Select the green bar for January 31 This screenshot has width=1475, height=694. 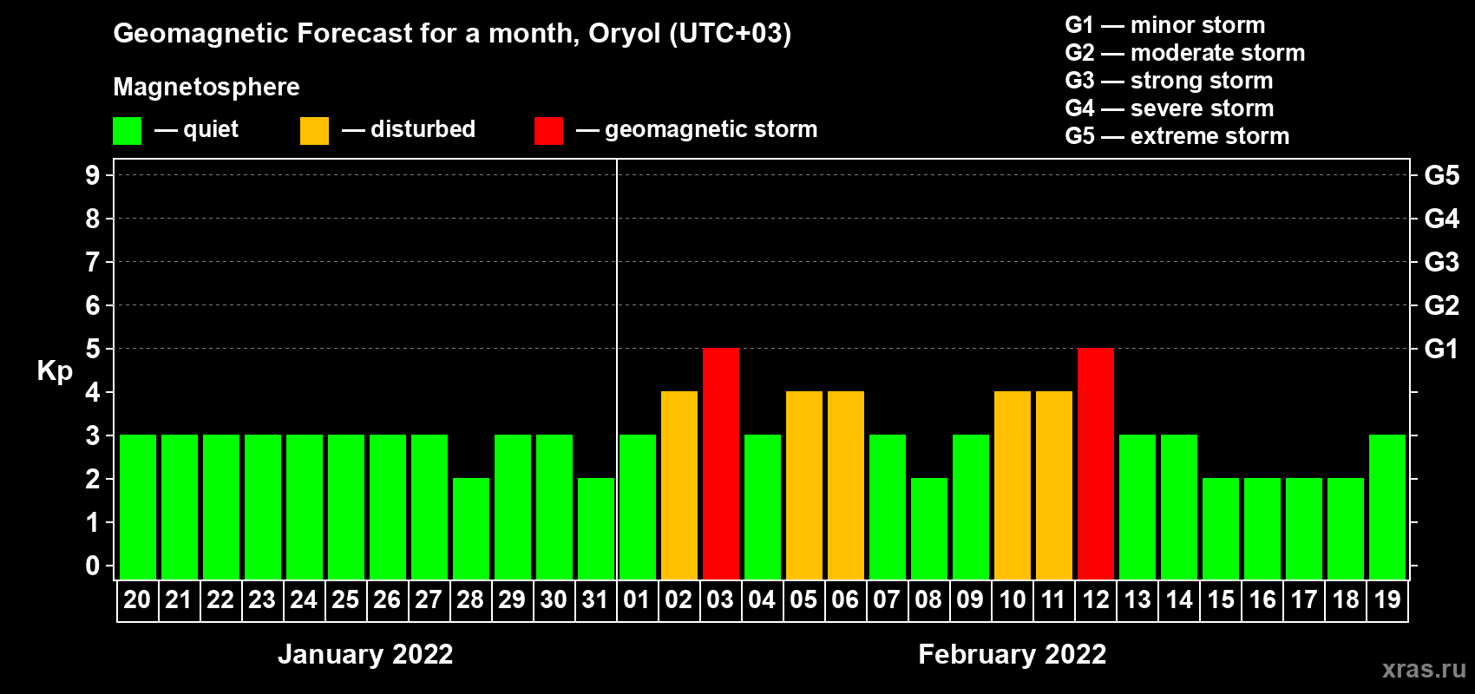point(596,528)
